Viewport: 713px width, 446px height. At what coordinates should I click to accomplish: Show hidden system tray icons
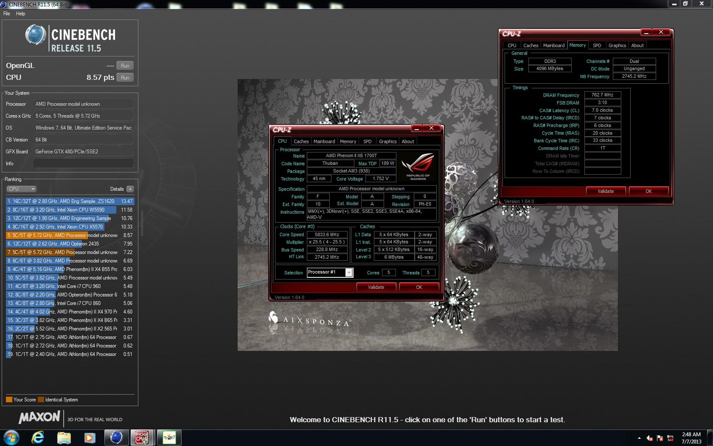click(x=639, y=438)
